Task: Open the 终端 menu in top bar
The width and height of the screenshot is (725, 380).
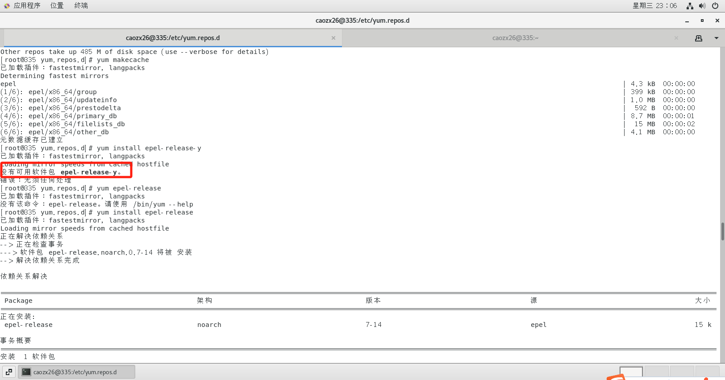Action: 81,5
